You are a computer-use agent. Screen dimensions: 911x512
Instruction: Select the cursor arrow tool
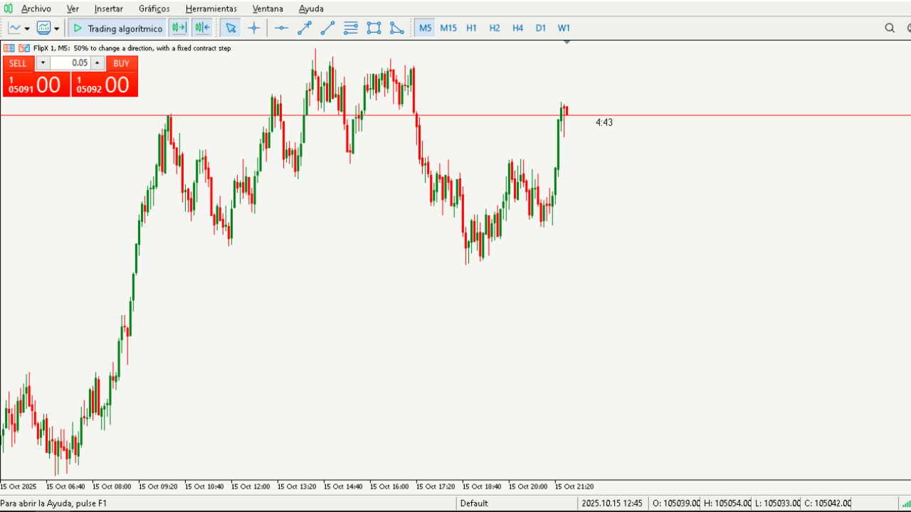click(231, 28)
